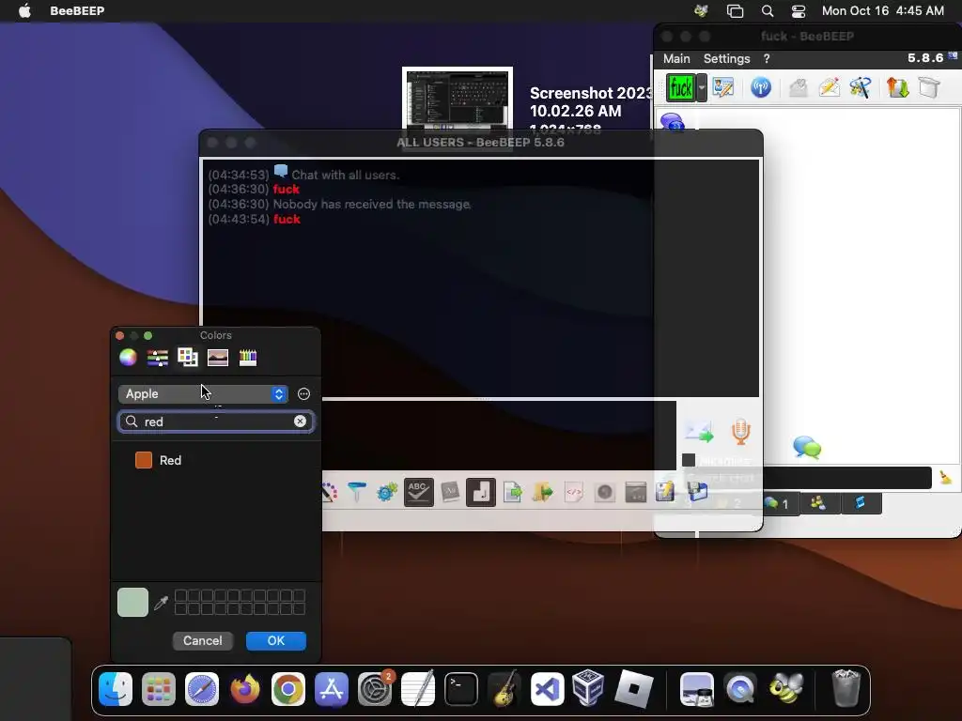
Task: Open the blue gear emoticon settings icon
Action: coord(387,492)
